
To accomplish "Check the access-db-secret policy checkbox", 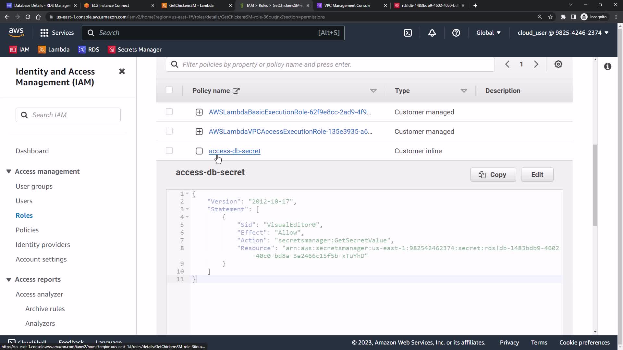I will point(169,151).
